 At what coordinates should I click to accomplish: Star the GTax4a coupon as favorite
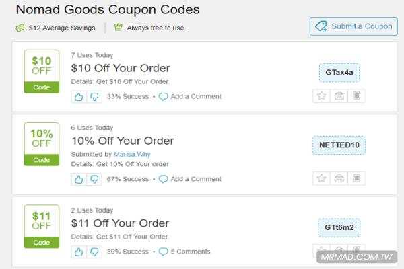point(322,96)
